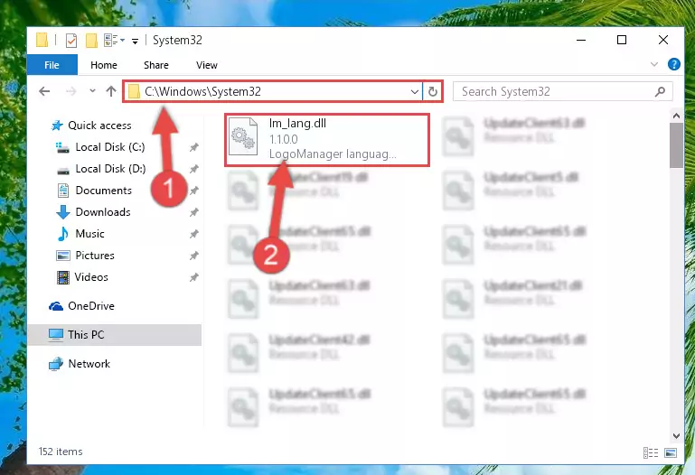This screenshot has width=695, height=475.
Task: Click the Properties quick access toolbar icon
Action: [70, 41]
